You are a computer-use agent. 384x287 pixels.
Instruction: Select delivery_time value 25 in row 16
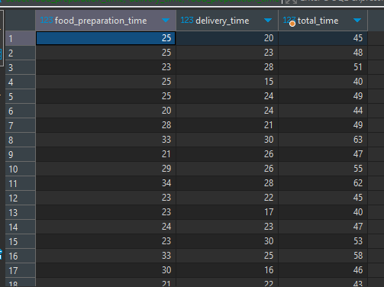(x=227, y=256)
